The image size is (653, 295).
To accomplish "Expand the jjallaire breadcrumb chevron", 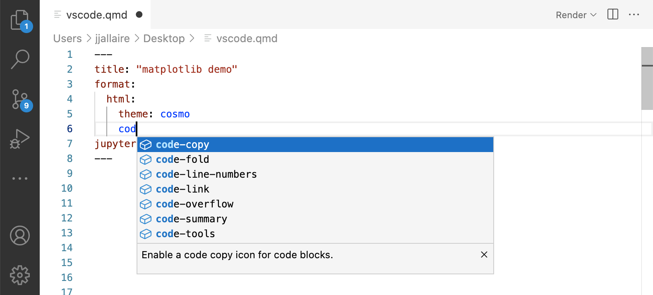I will coord(137,38).
